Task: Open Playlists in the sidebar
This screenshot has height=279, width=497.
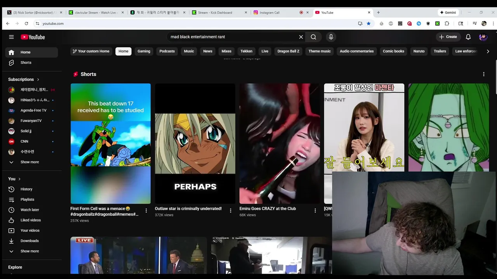Action: coord(31,200)
